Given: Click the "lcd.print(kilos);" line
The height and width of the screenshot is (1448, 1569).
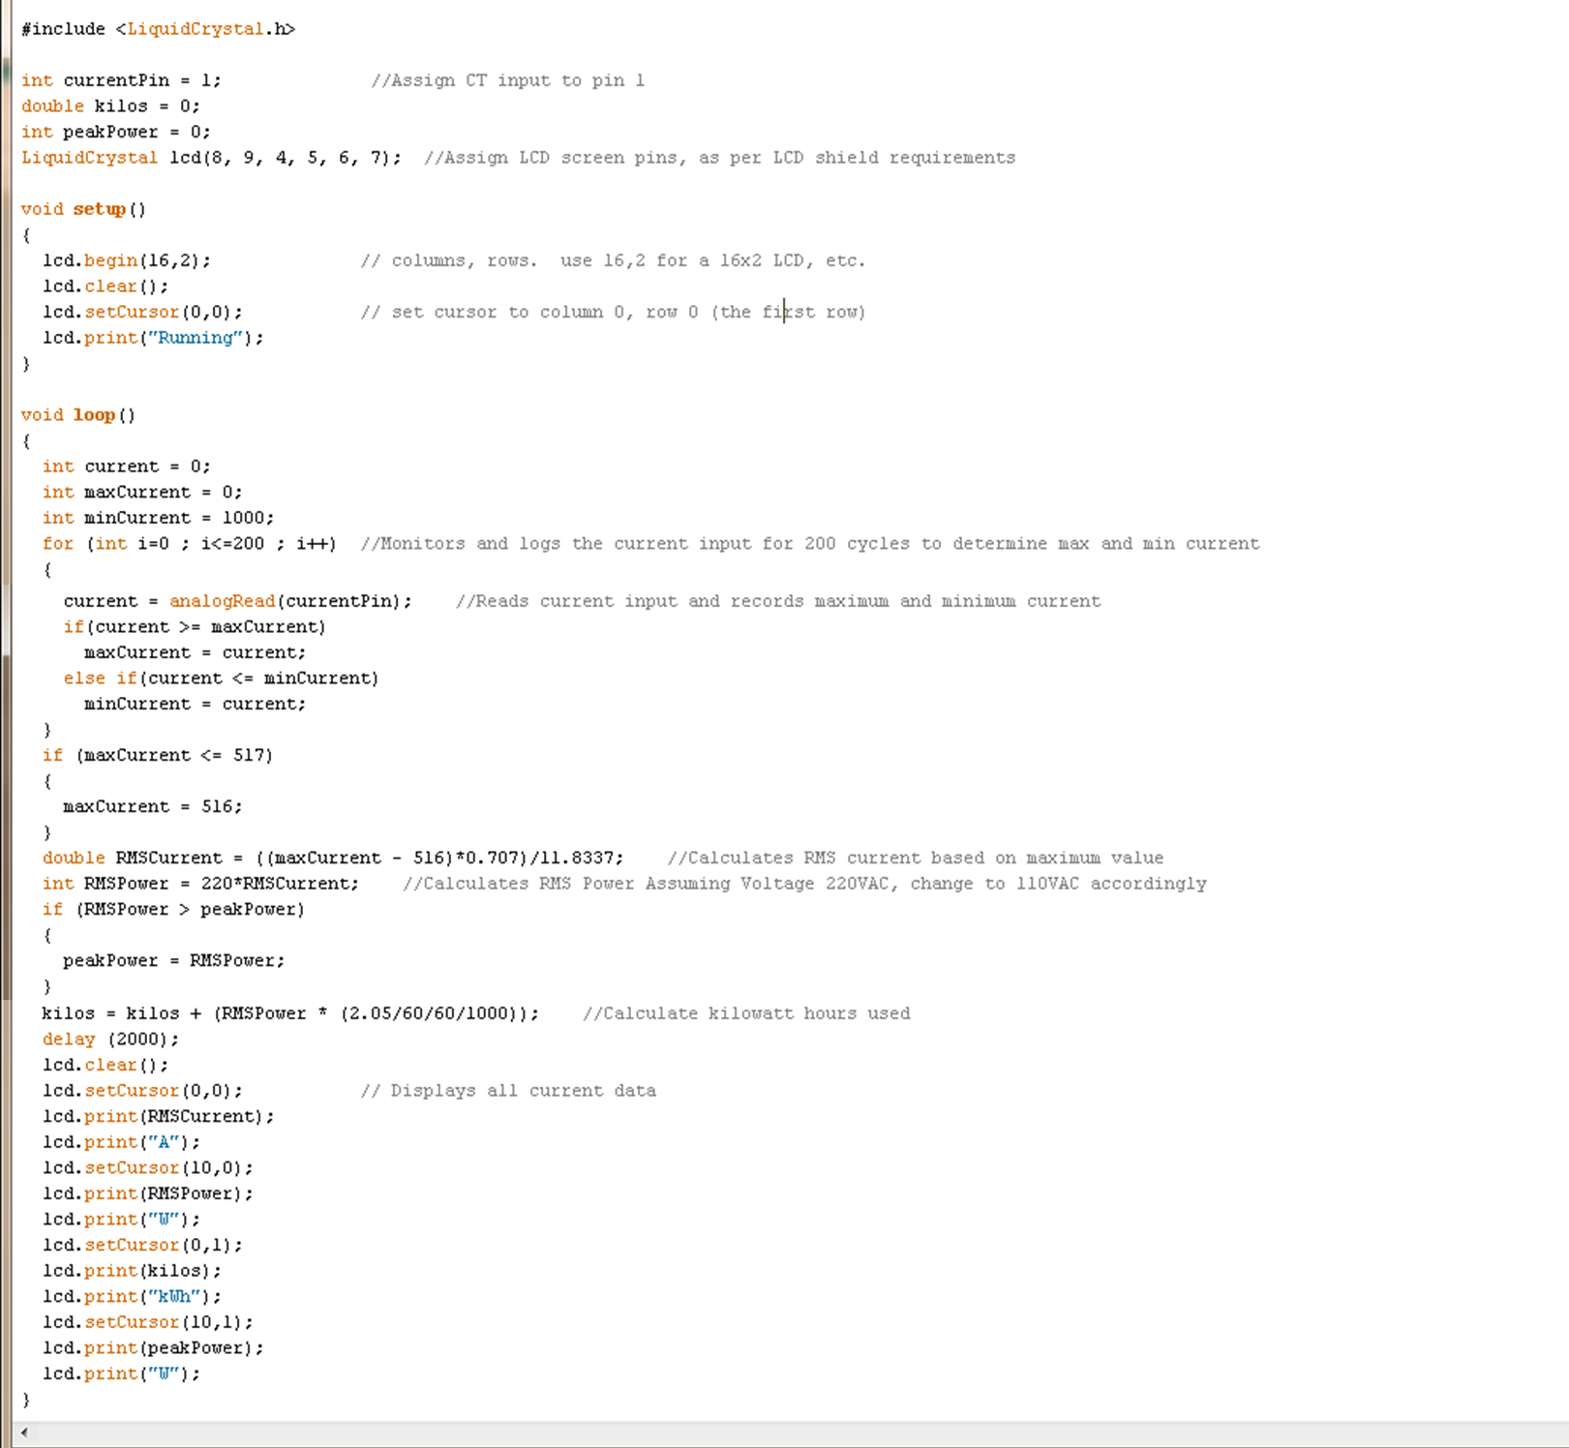Looking at the screenshot, I should (x=132, y=1271).
